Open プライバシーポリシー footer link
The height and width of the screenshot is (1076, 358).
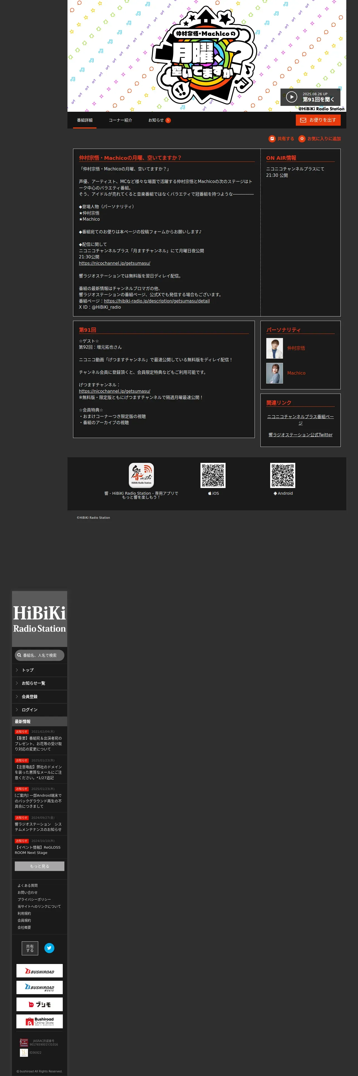(34, 899)
